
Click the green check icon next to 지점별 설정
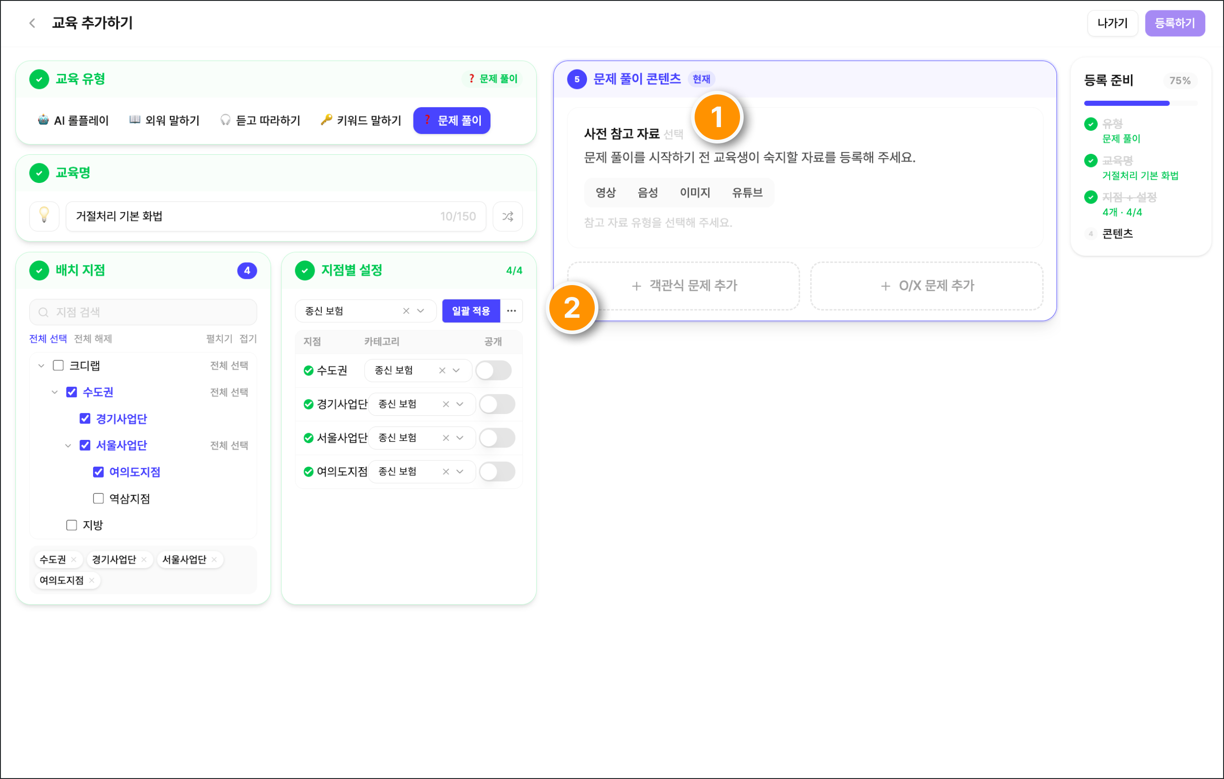pos(305,271)
